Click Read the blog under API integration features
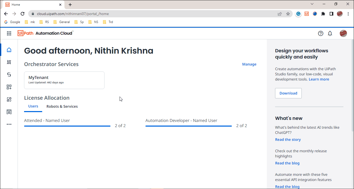 (x=287, y=186)
